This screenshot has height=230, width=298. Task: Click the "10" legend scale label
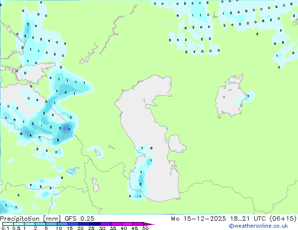coord(59,228)
